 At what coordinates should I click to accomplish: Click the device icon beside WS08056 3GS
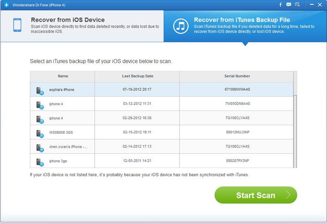(39, 133)
